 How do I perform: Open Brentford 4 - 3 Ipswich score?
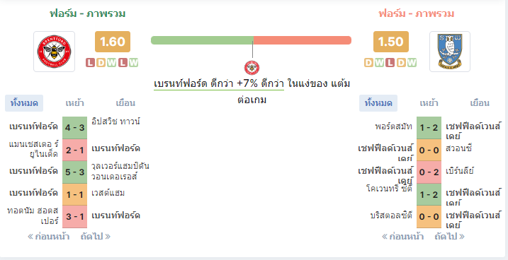click(x=75, y=128)
